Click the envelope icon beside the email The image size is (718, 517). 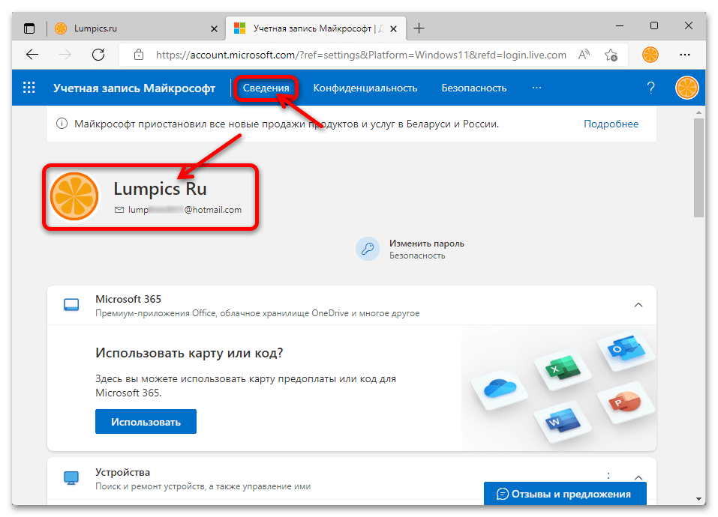(x=119, y=210)
